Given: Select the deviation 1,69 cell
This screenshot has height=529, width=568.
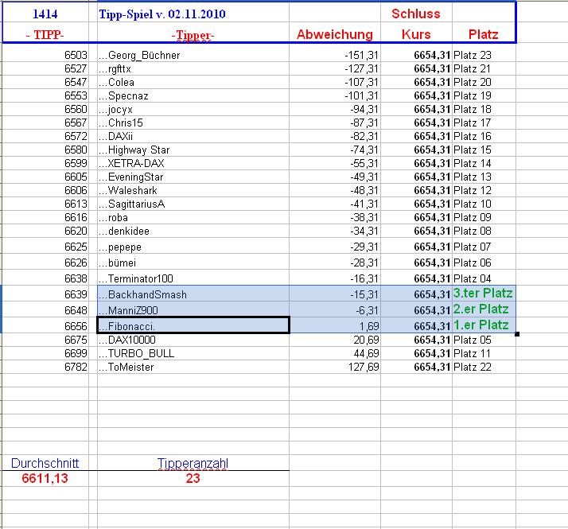Looking at the screenshot, I should click(335, 325).
